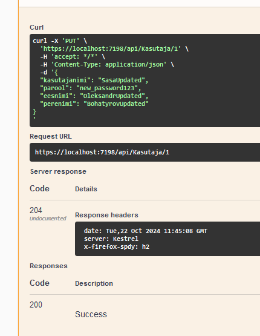
Task: Select the "parool": "new_password123" line
Action: [x=91, y=88]
